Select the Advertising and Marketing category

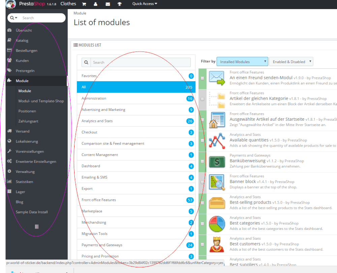click(136, 110)
